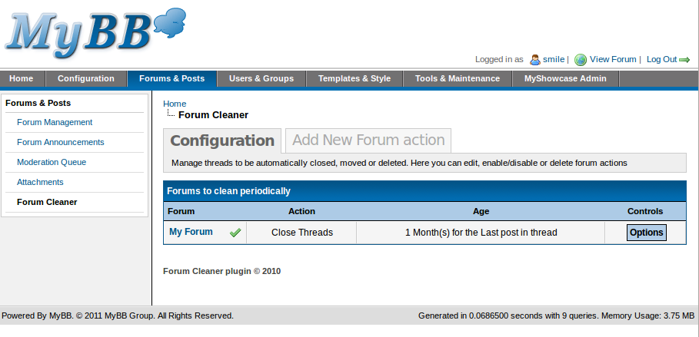699x337 pixels.
Task: Select the Forums & Posts navigation tab
Action: coord(172,78)
